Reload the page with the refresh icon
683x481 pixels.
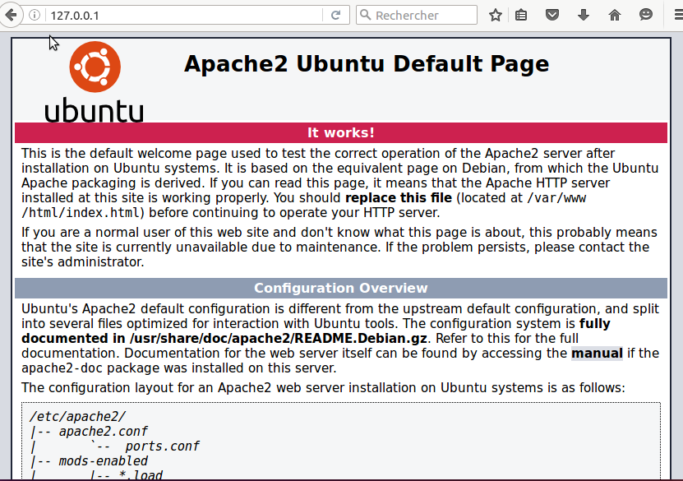click(x=335, y=16)
